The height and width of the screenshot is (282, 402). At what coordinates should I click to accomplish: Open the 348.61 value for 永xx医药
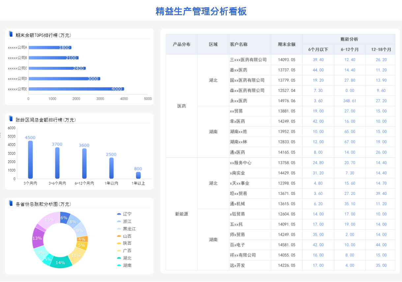[350, 101]
